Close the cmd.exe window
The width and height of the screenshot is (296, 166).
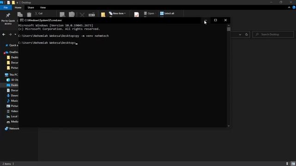coord(225,20)
